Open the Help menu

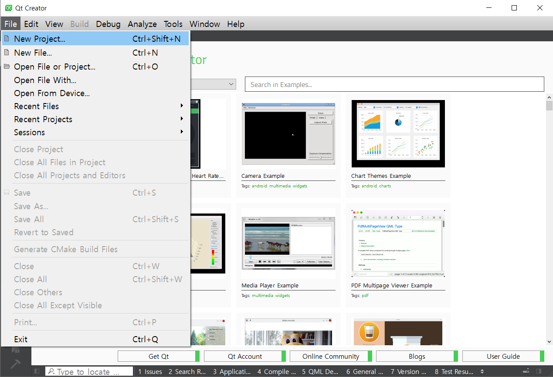coord(236,24)
